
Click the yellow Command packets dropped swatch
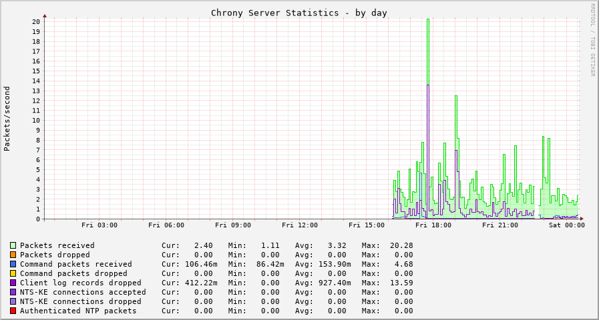point(13,273)
